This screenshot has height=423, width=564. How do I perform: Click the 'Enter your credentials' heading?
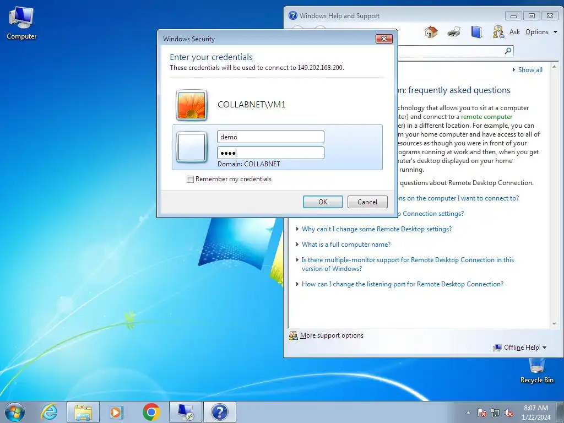(211, 57)
